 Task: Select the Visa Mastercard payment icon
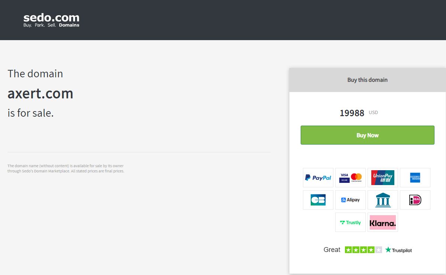pos(350,178)
